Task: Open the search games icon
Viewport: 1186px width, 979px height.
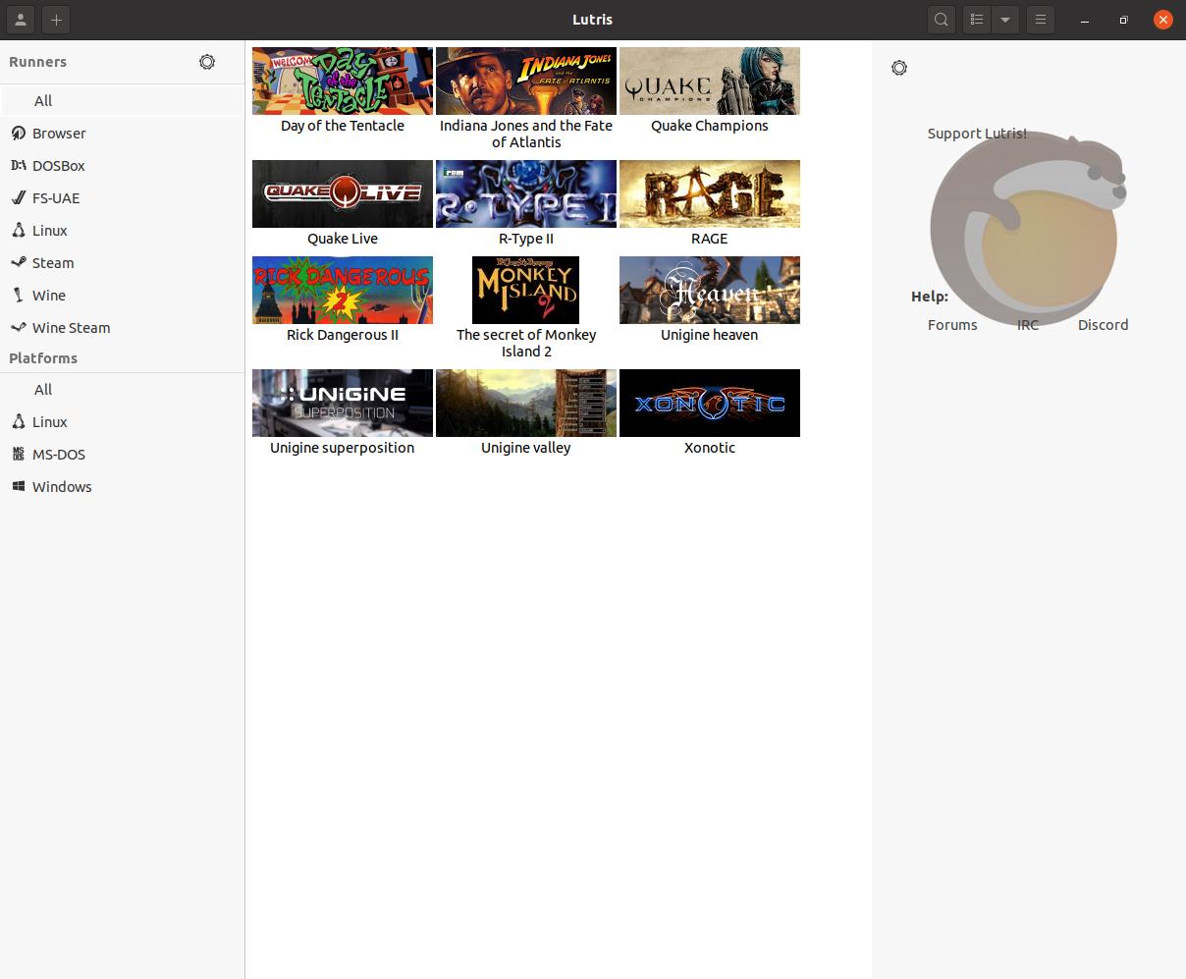Action: pyautogui.click(x=941, y=20)
